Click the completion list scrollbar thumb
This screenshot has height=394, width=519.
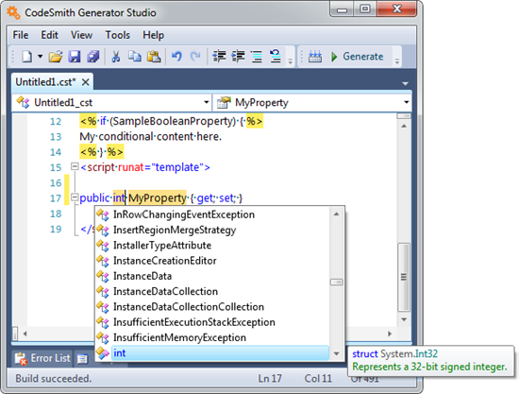(x=336, y=282)
